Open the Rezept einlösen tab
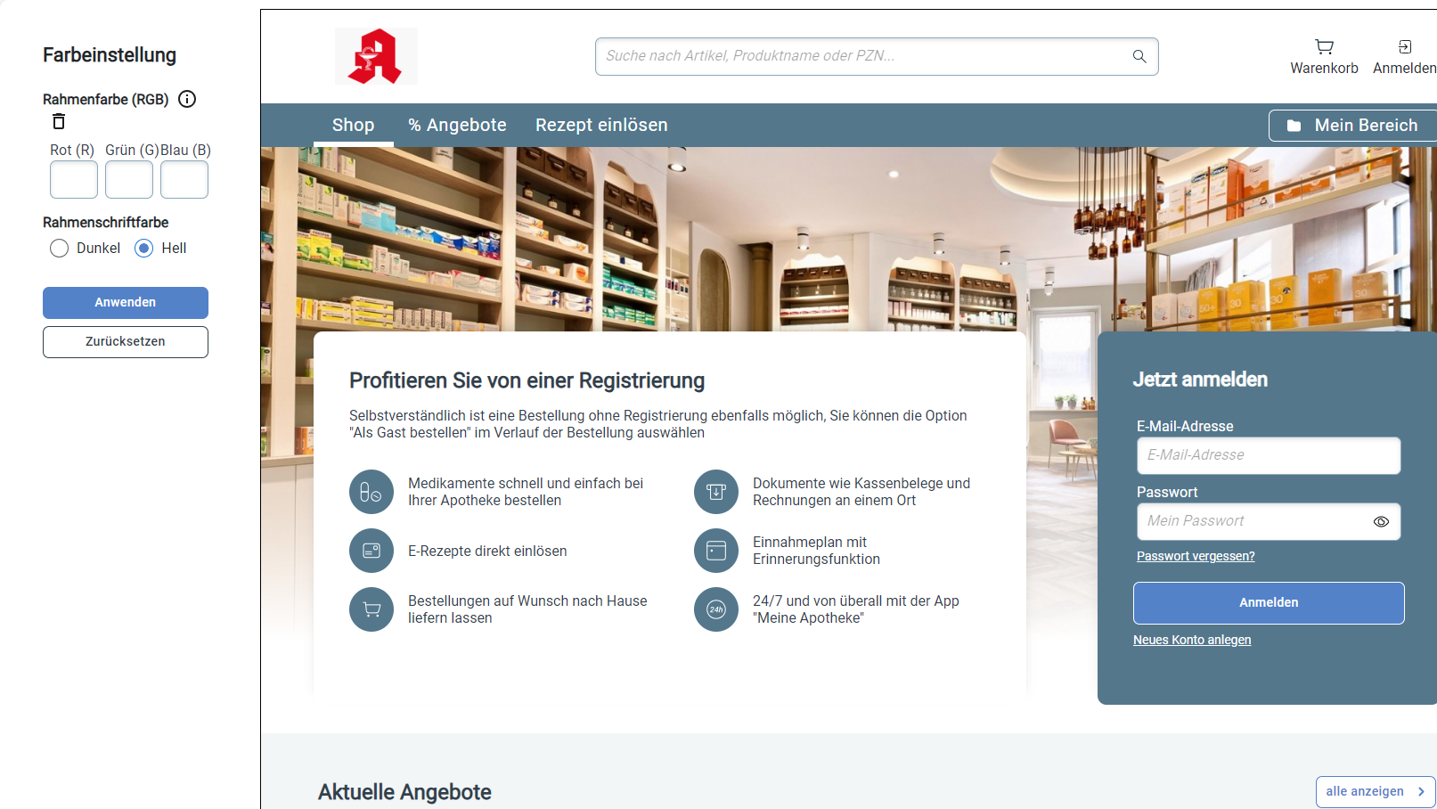 point(601,126)
